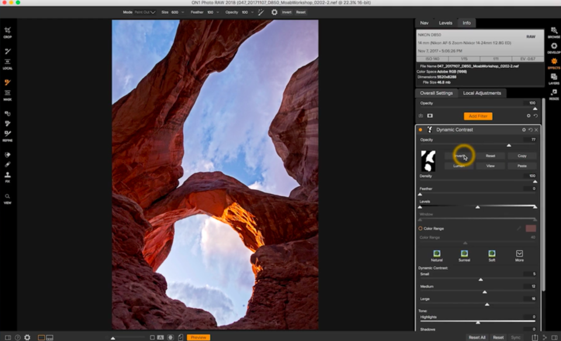Enable the Color Range radio button

420,228
